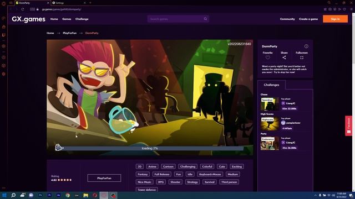Click the Challenging tag

coord(187,166)
